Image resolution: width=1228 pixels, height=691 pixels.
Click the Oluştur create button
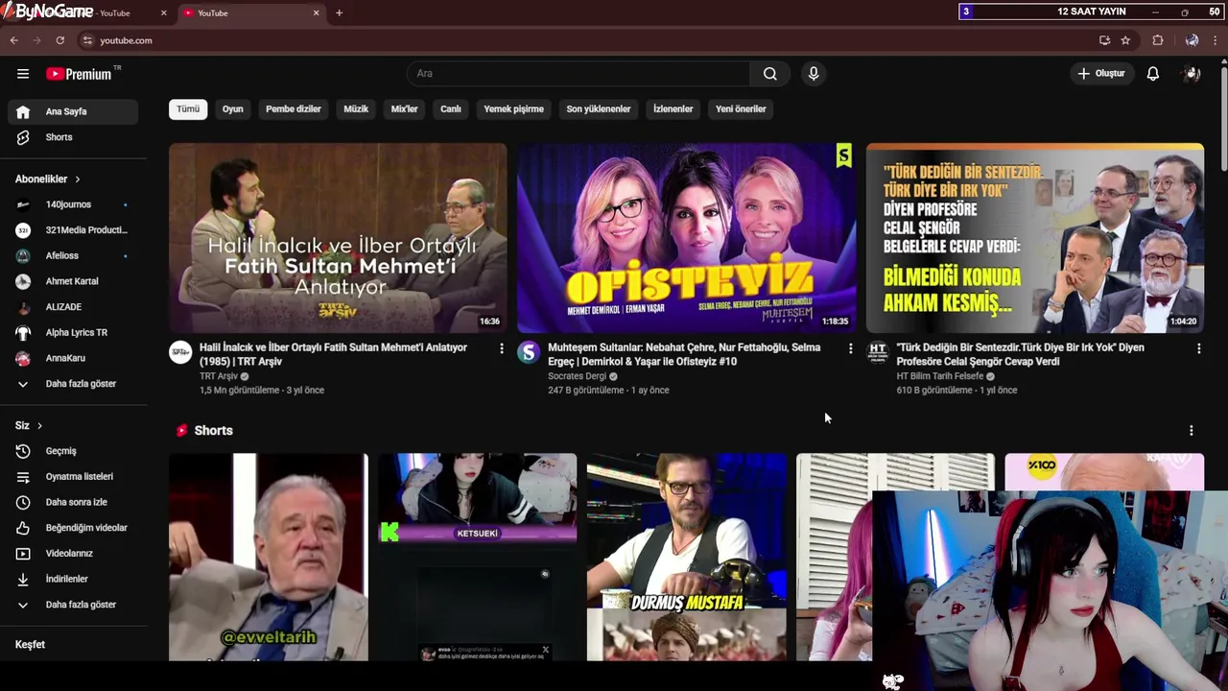point(1102,74)
